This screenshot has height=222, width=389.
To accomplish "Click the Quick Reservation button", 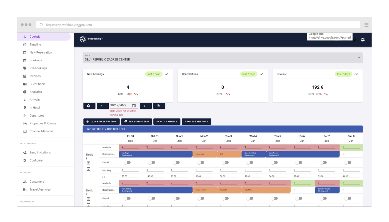I will (101, 122).
